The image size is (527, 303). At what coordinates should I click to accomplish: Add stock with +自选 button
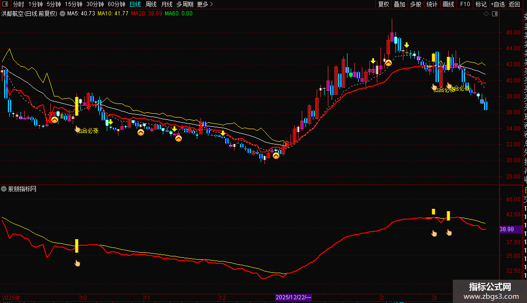[x=498, y=4]
